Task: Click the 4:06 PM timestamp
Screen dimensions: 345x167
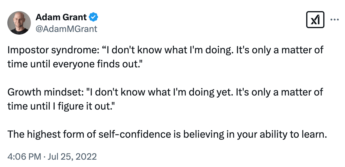Action: 24,157
